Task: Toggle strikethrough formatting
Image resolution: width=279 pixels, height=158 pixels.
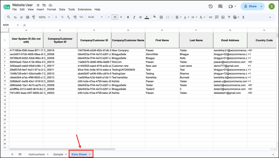Action: 140,17
